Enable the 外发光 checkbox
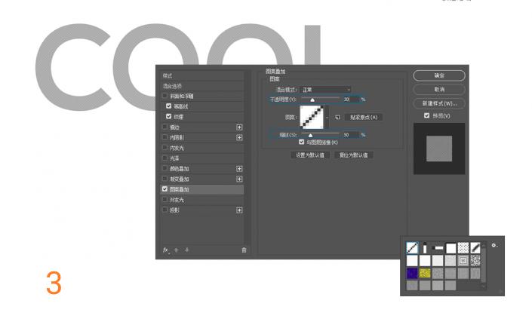The height and width of the screenshot is (334, 532). pos(165,199)
